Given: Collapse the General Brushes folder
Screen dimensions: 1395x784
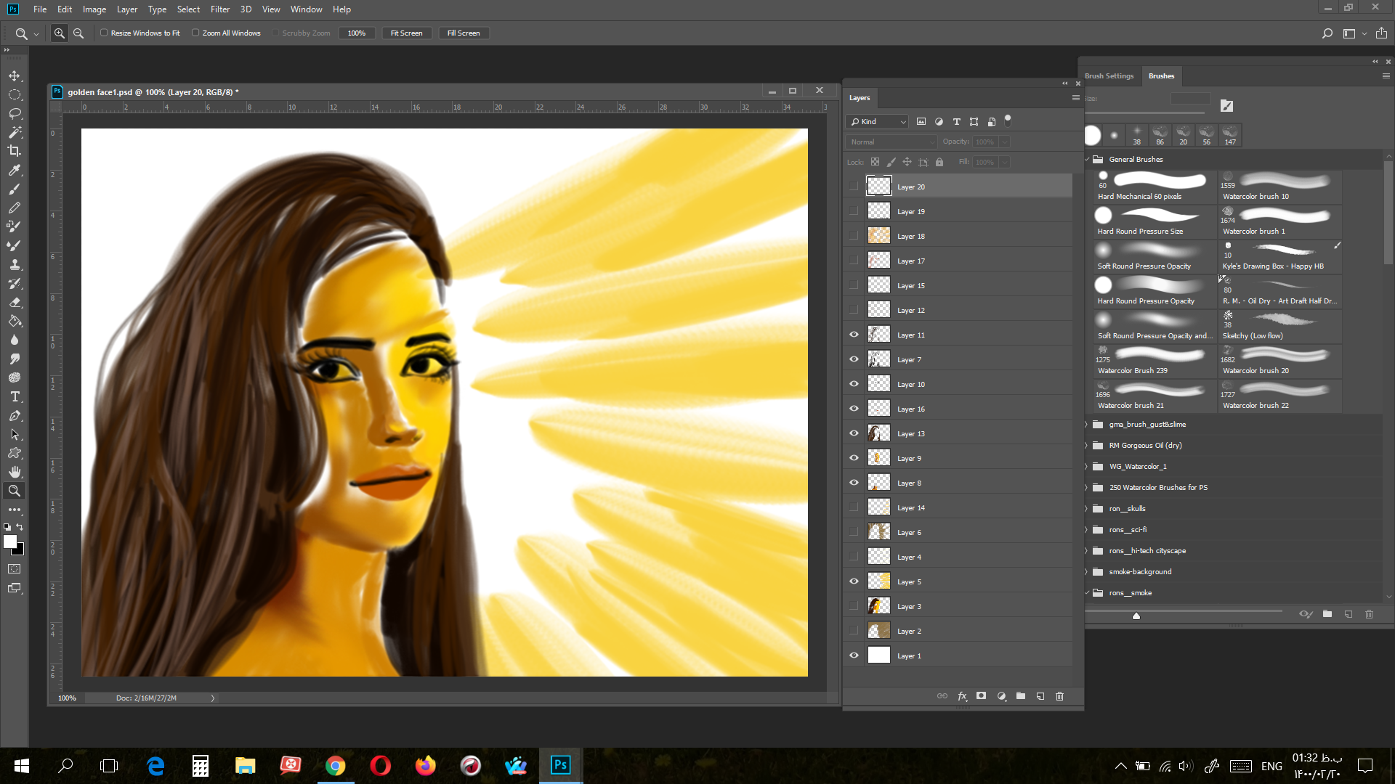Looking at the screenshot, I should [1088, 160].
